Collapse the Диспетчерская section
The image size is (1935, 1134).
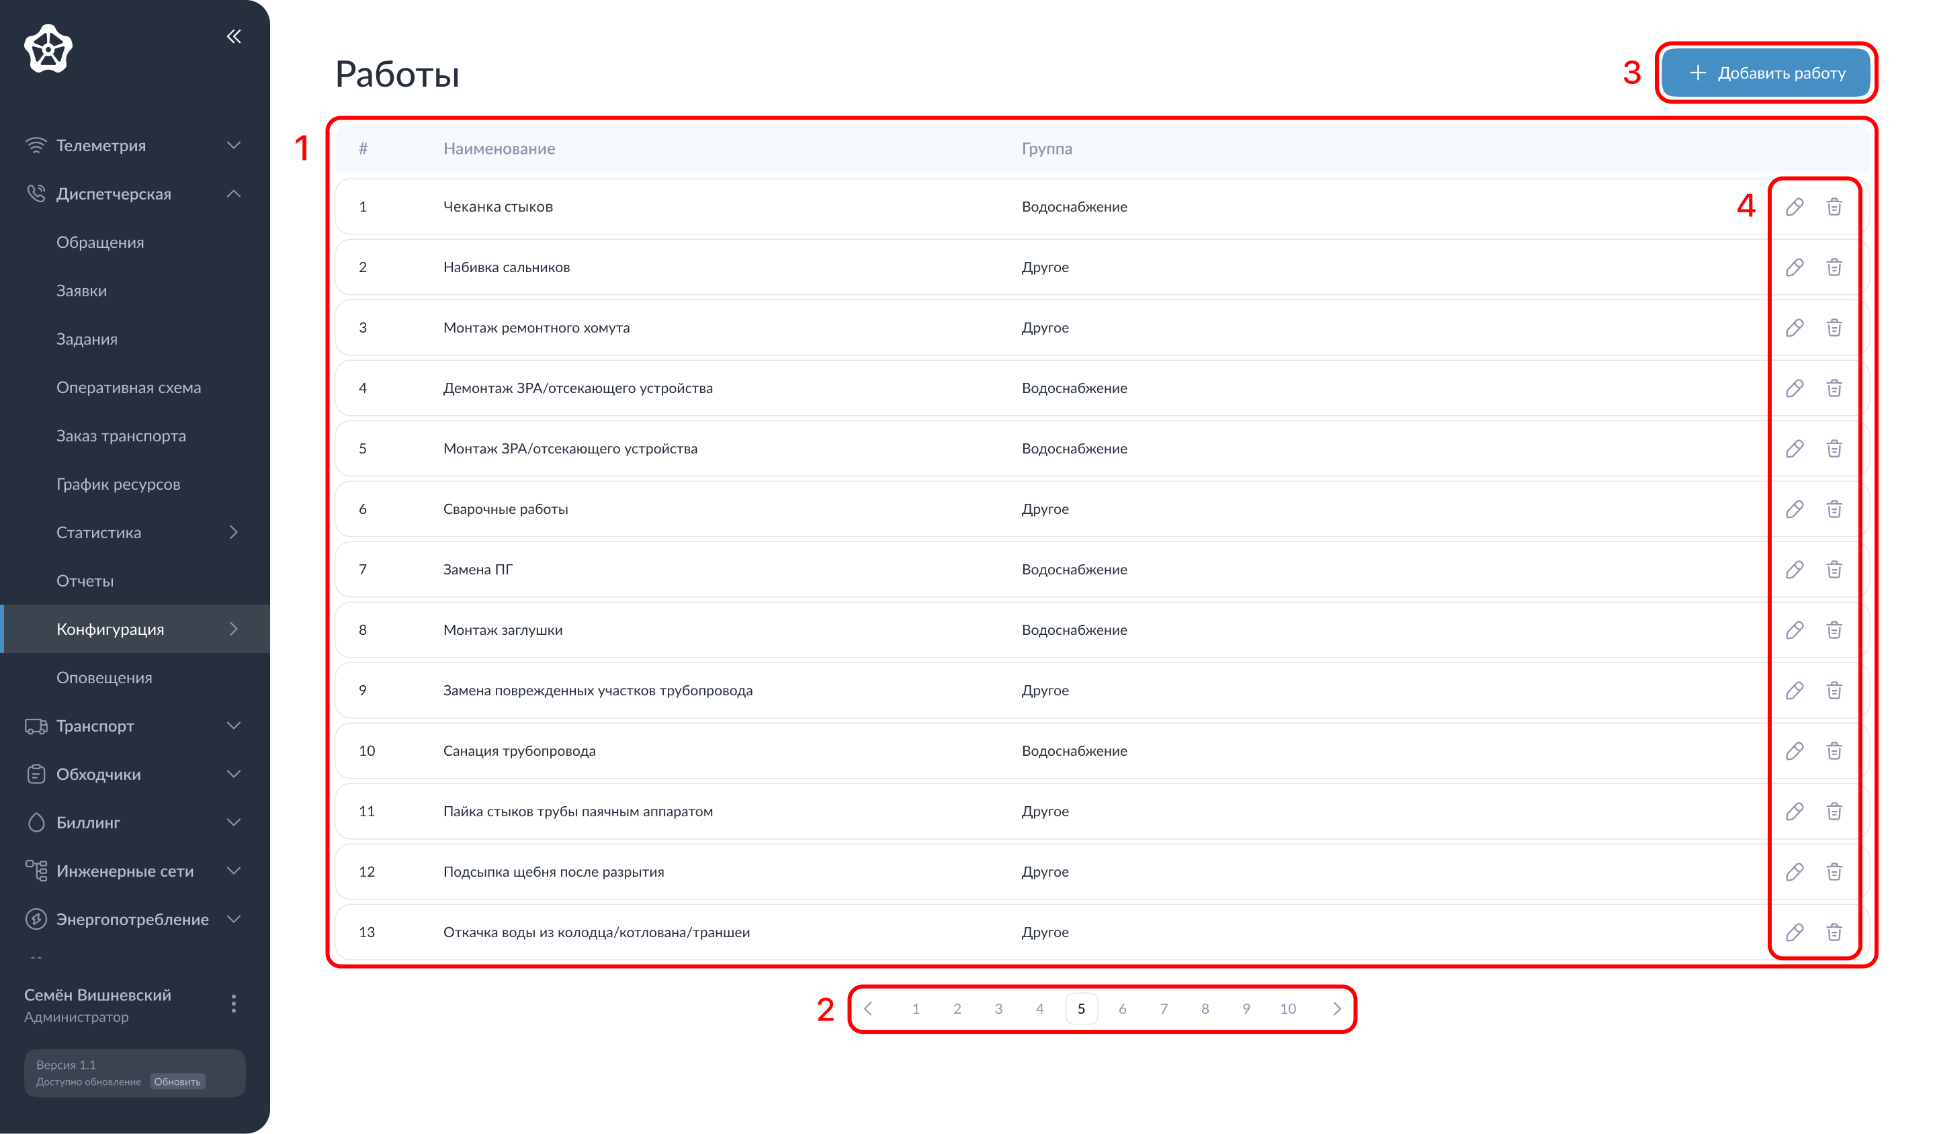(234, 193)
